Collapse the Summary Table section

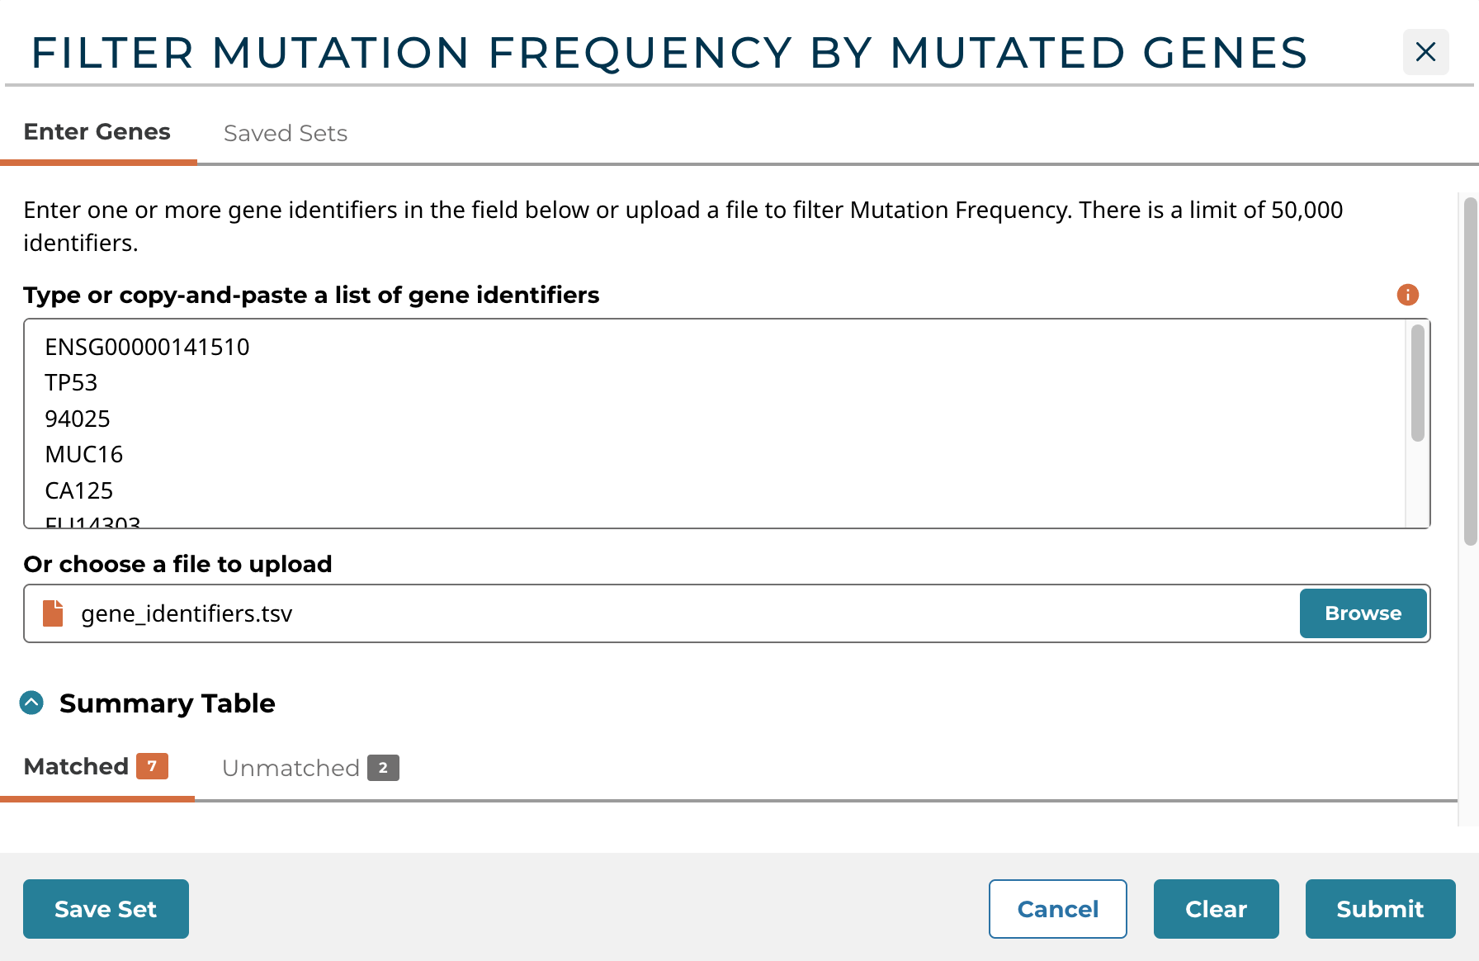click(x=32, y=703)
